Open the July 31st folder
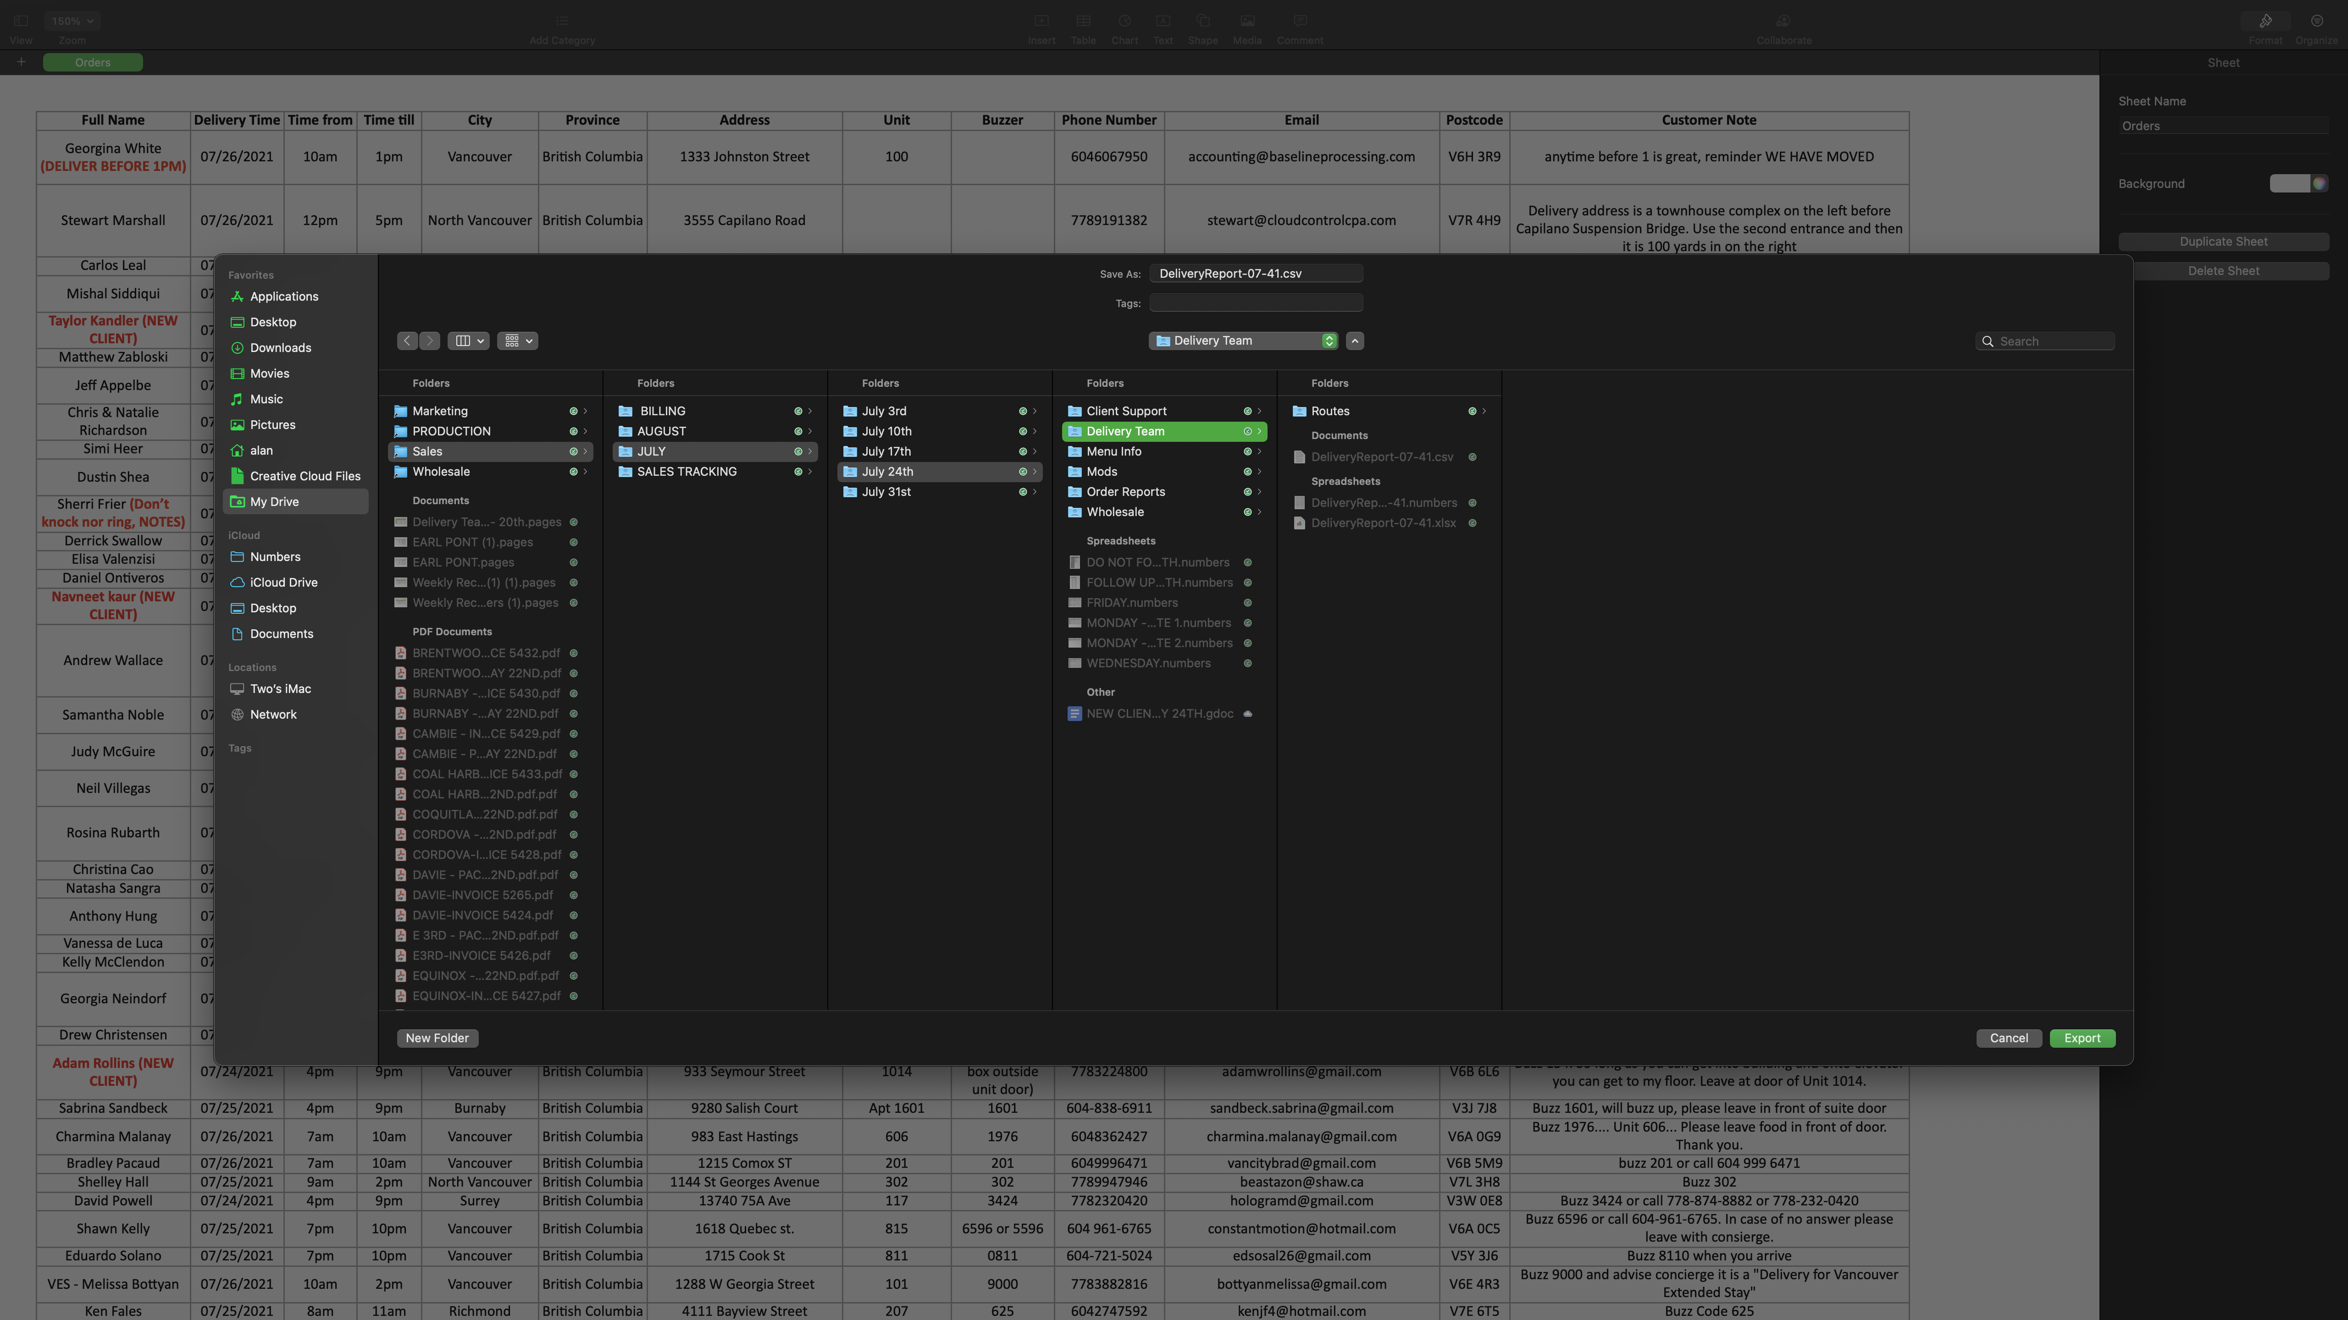2348x1320 pixels. click(886, 492)
